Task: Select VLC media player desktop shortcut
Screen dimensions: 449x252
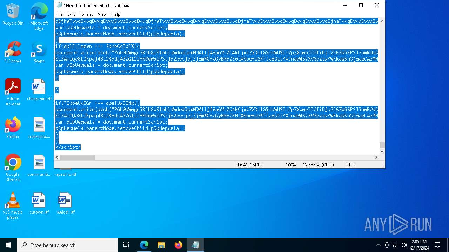Action: (x=13, y=205)
